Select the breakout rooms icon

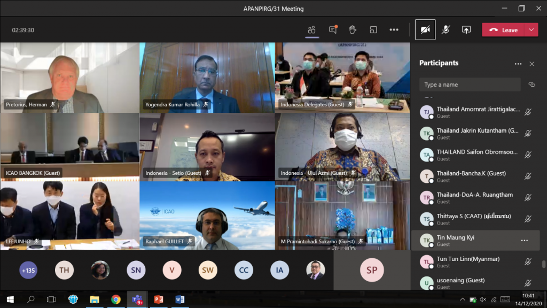[x=373, y=29]
